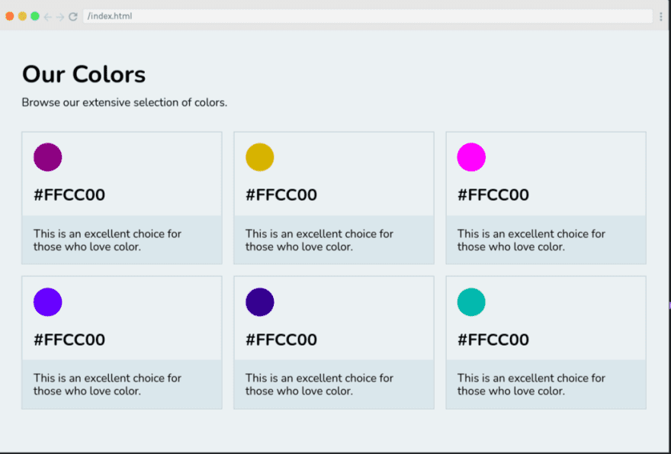Select the dark indigo color circle
Screen dimensions: 671x454
tap(259, 302)
